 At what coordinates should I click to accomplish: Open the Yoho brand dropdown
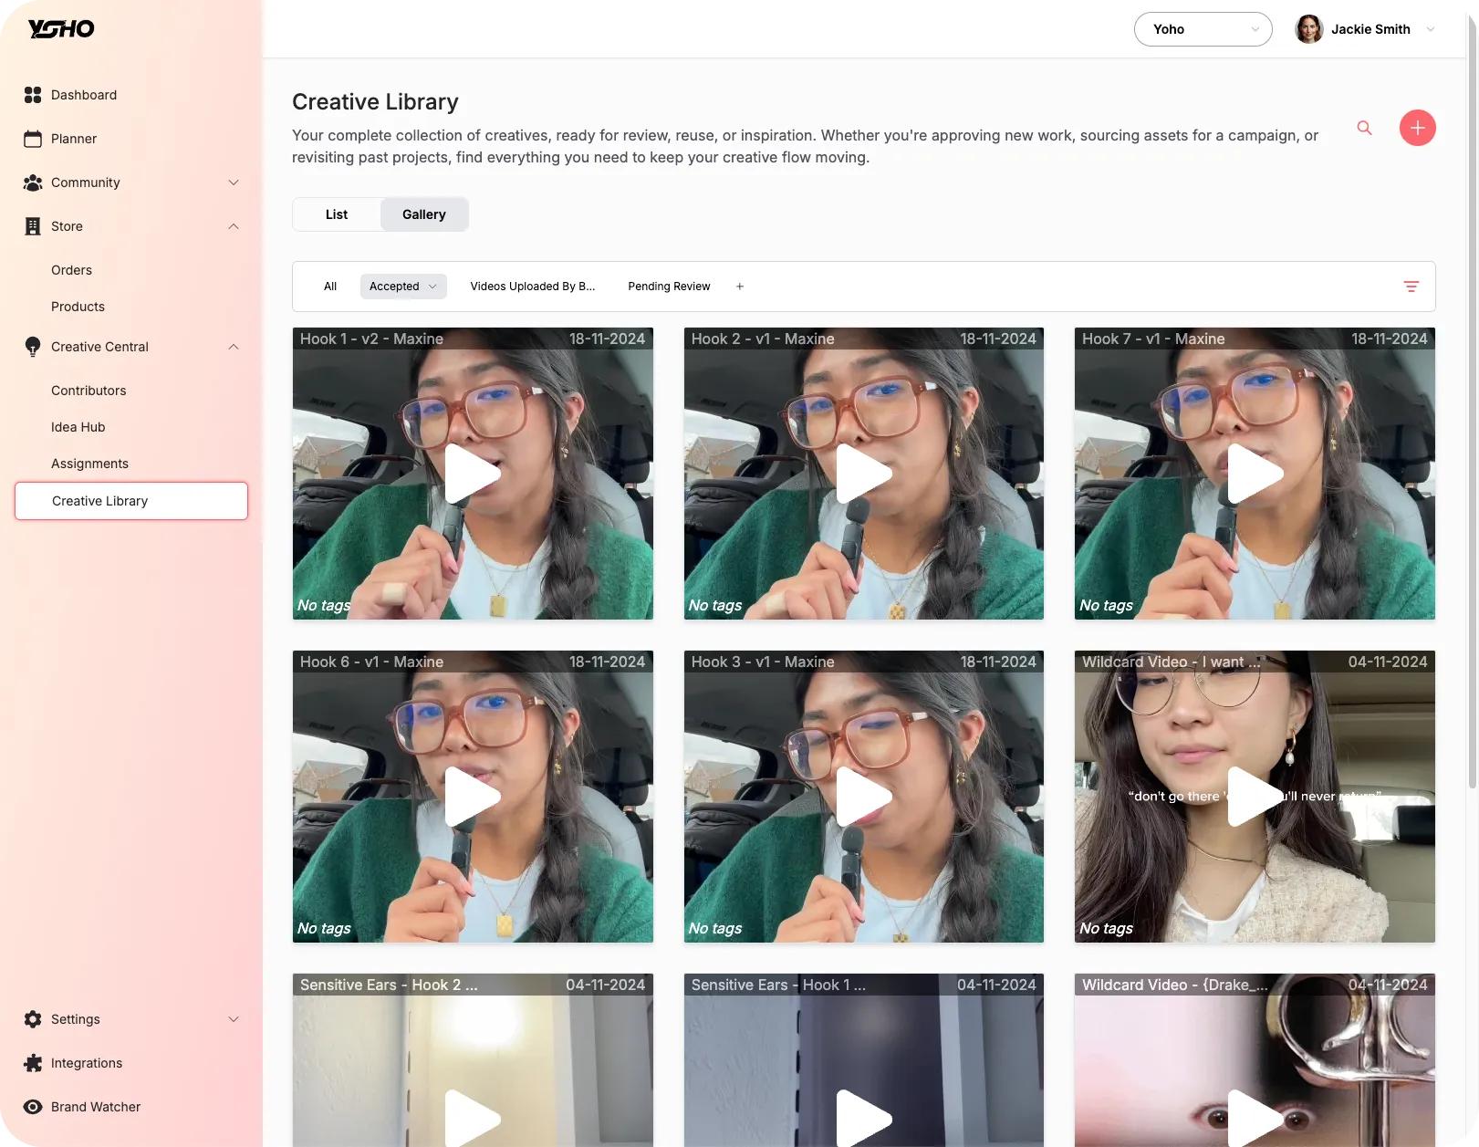(1203, 29)
